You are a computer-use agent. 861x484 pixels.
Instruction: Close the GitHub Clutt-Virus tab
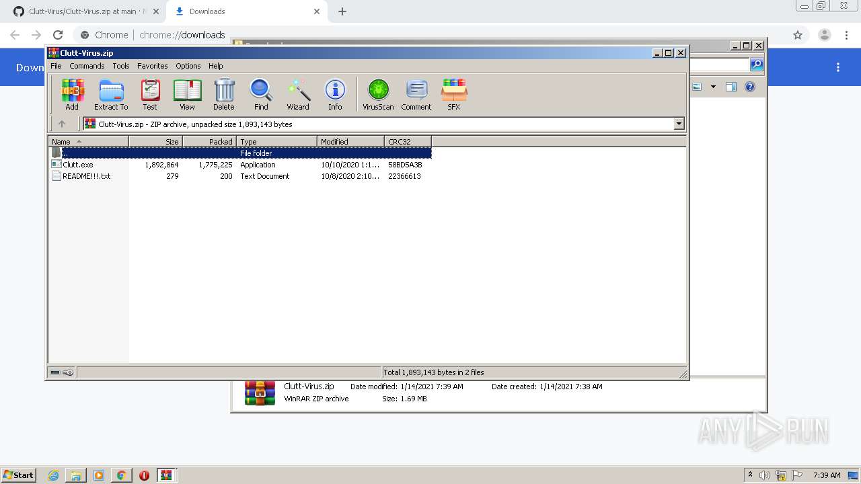(x=155, y=11)
